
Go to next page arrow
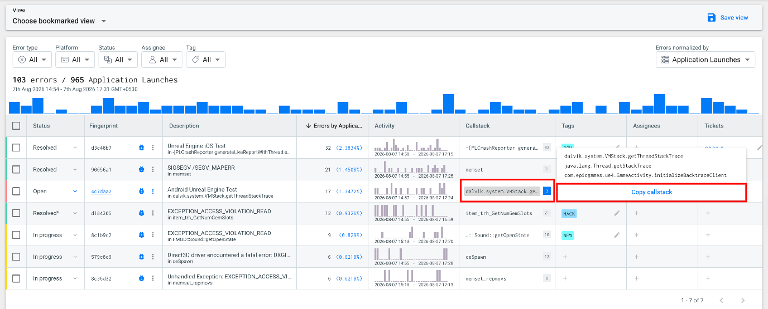tap(742, 300)
